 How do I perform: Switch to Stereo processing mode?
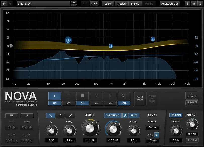pyautogui.click(x=135, y=4)
